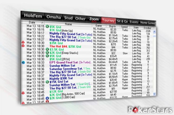Click red spade icon beside $12K Gtd row
The width and height of the screenshot is (174, 115).
tap(23, 93)
